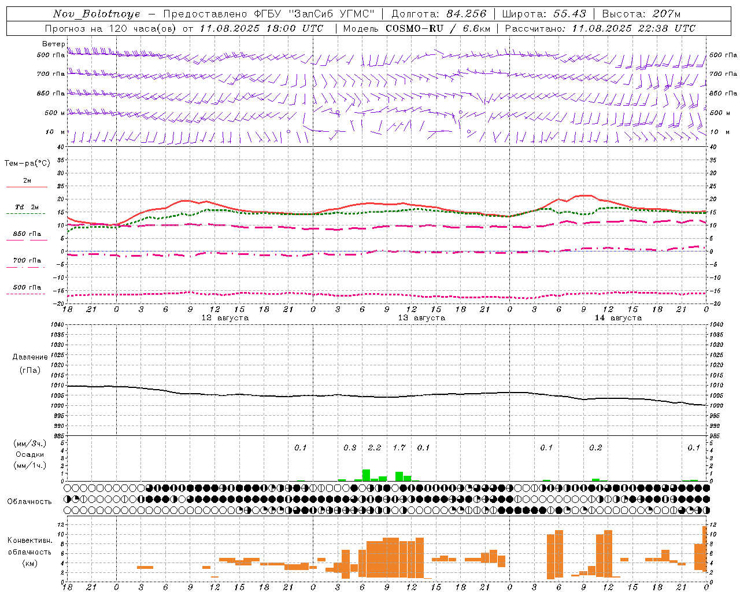This screenshot has height=592, width=740.
Task: Select the "Давление" pressure chart title
Action: click(30, 357)
